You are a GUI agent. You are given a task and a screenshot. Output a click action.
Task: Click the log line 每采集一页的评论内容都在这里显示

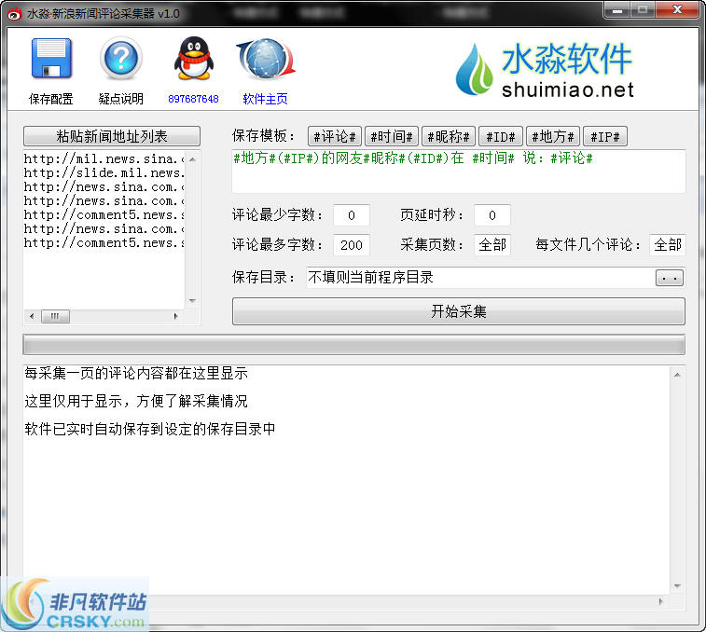pyautogui.click(x=136, y=373)
